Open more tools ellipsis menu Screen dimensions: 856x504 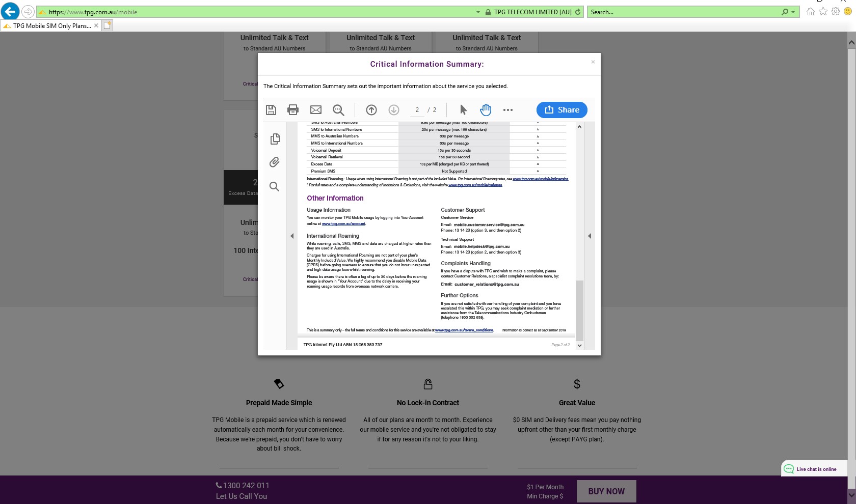(508, 110)
